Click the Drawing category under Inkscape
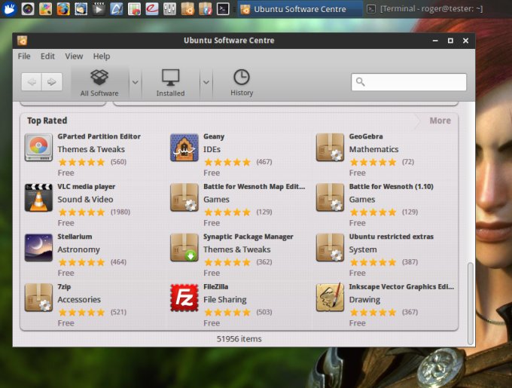512x388 pixels. 364,300
